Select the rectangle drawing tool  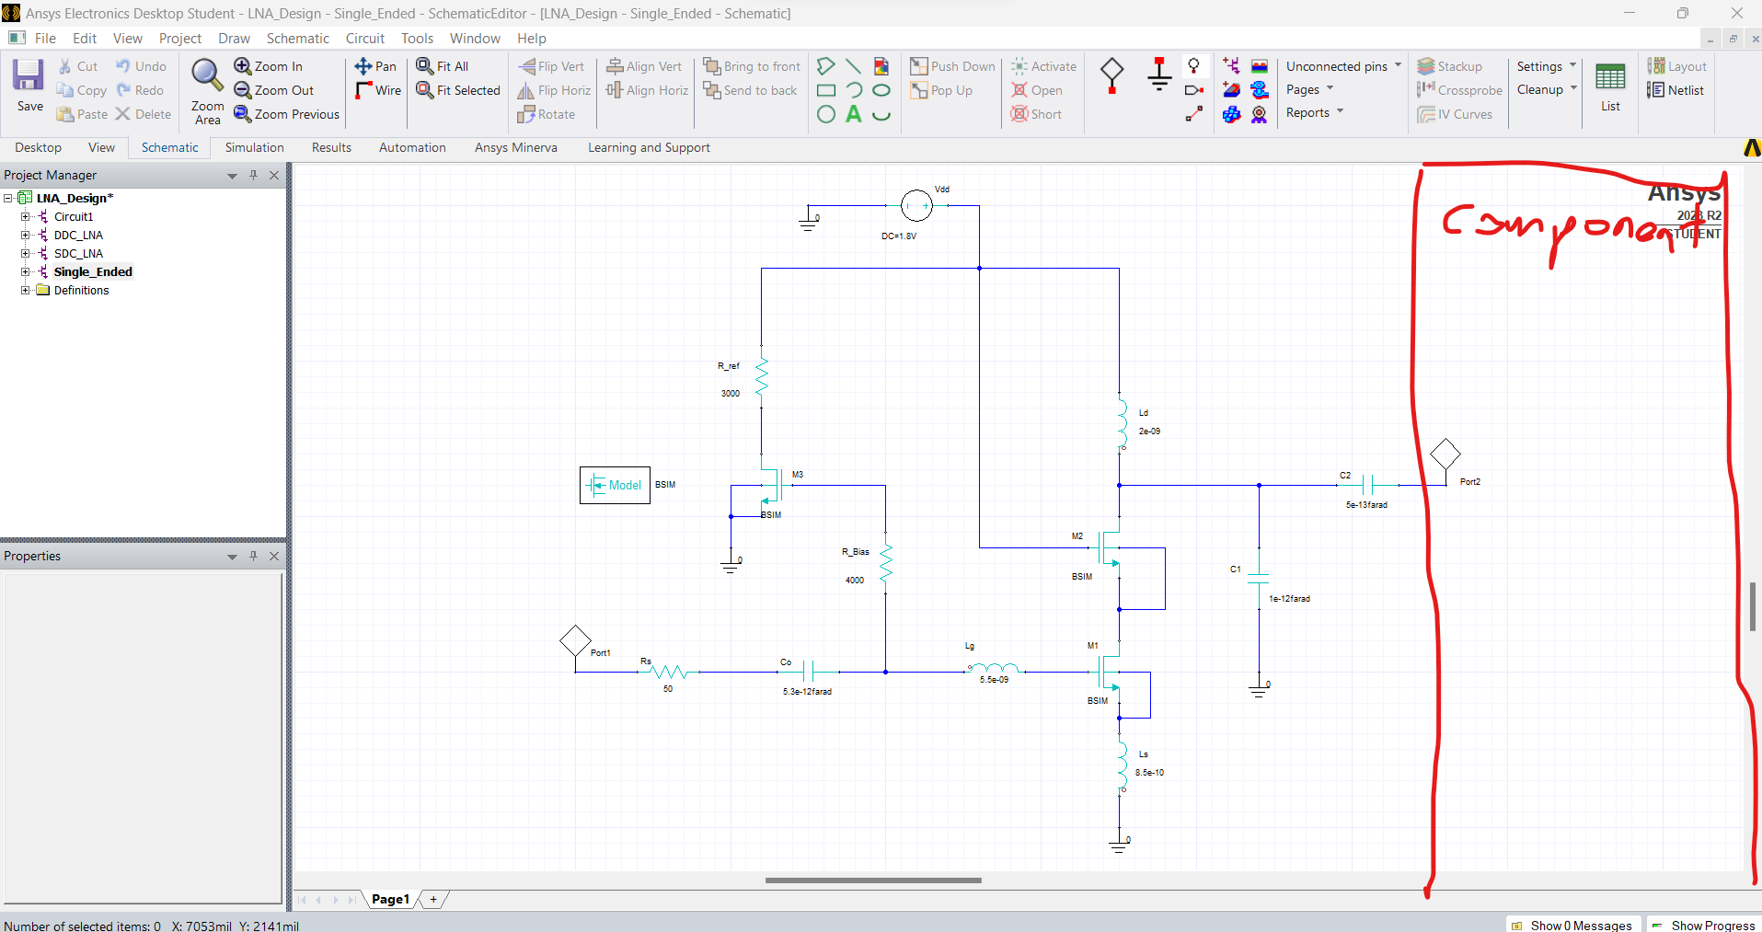tap(826, 90)
